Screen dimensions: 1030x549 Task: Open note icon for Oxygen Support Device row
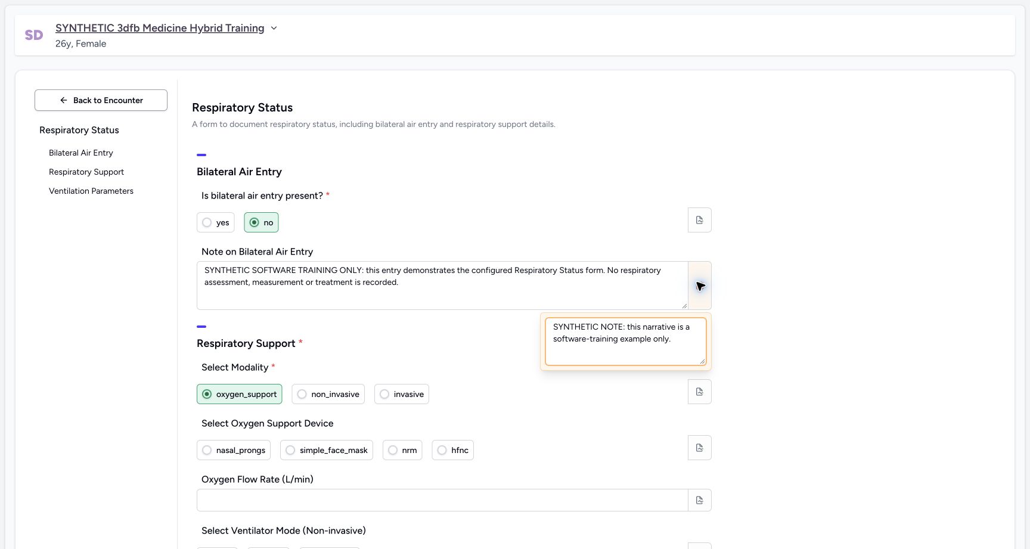click(700, 448)
